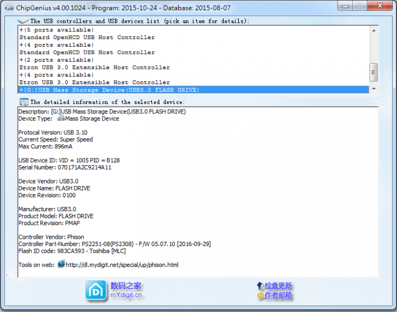Click the ChipGenius title bar app icon
The image size is (397, 312).
pos(9,8)
